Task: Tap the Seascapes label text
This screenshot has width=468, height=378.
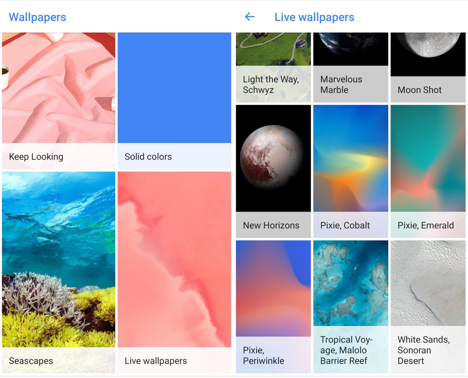Action: [x=31, y=361]
